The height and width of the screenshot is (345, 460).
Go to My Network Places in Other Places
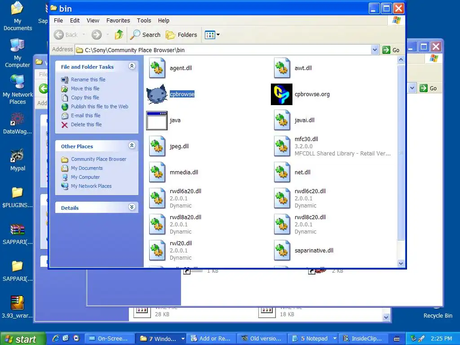point(91,186)
